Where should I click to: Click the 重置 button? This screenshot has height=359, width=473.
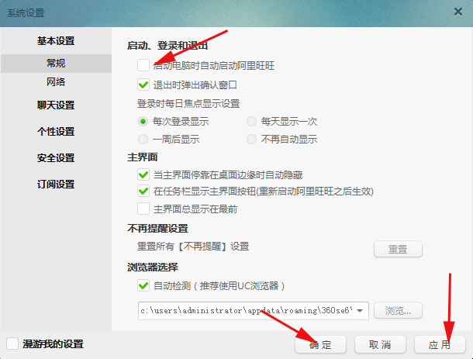click(x=398, y=249)
